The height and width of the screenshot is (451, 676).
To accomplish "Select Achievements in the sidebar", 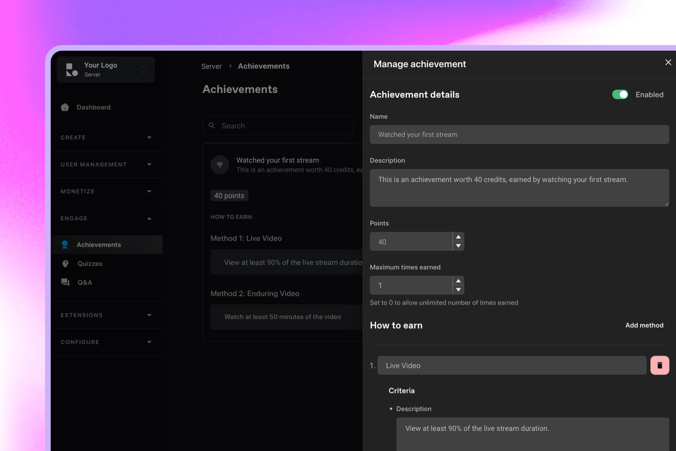I will click(107, 244).
